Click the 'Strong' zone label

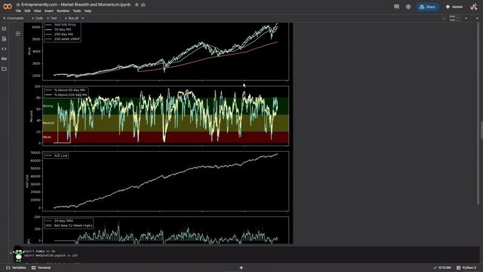pos(48,106)
